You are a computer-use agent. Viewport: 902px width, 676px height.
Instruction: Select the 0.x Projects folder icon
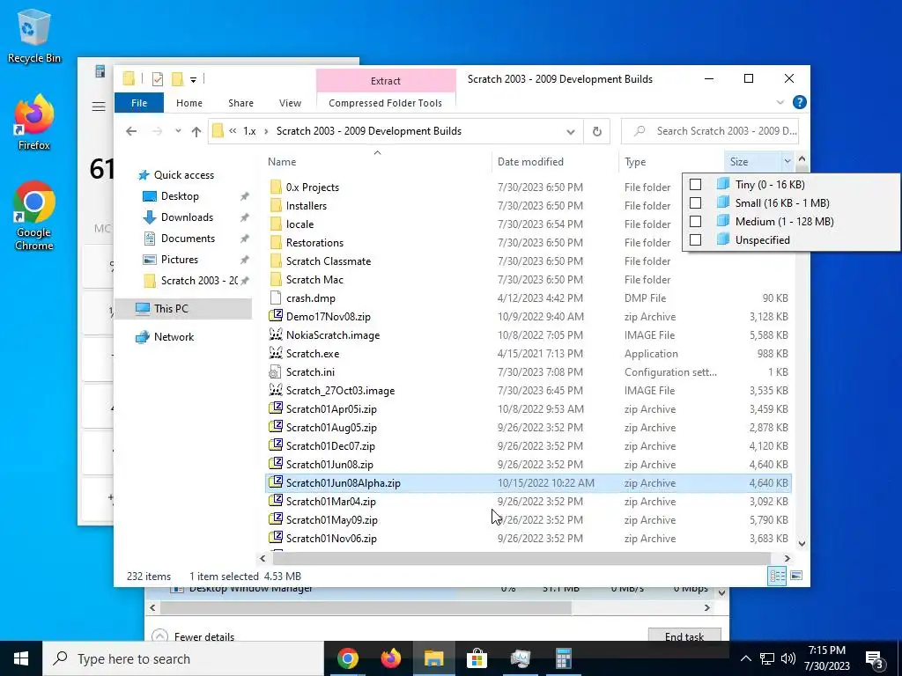276,187
